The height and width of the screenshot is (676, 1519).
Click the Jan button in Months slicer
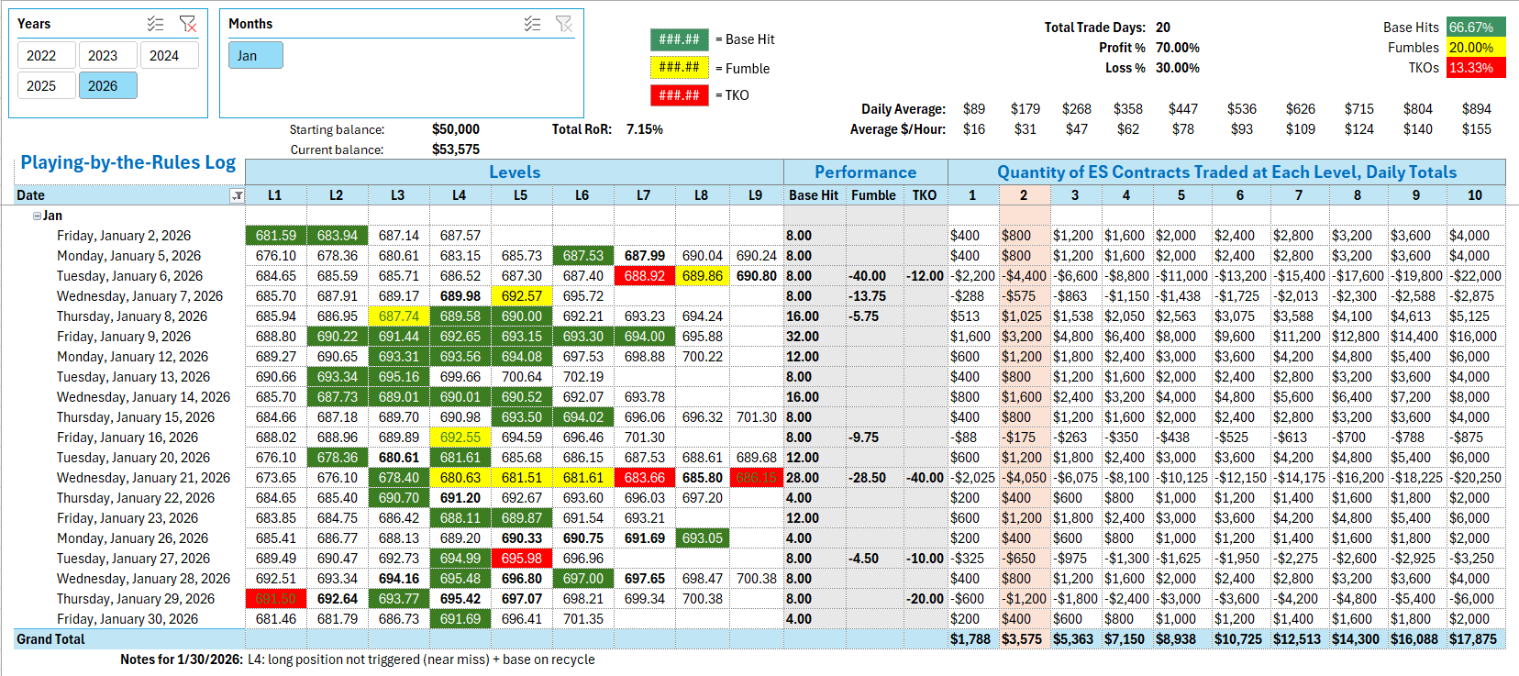[255, 56]
